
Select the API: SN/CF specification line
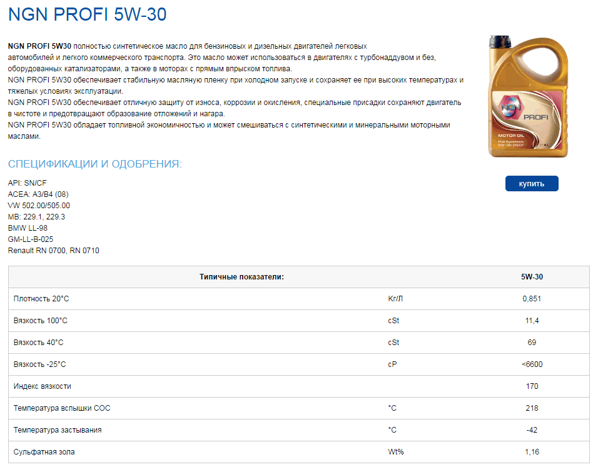27,183
